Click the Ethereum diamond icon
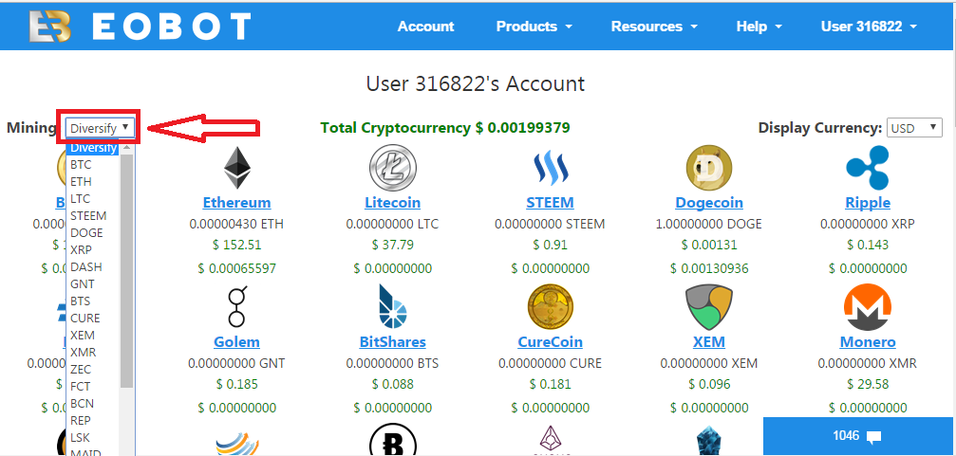This screenshot has width=956, height=456. [236, 168]
